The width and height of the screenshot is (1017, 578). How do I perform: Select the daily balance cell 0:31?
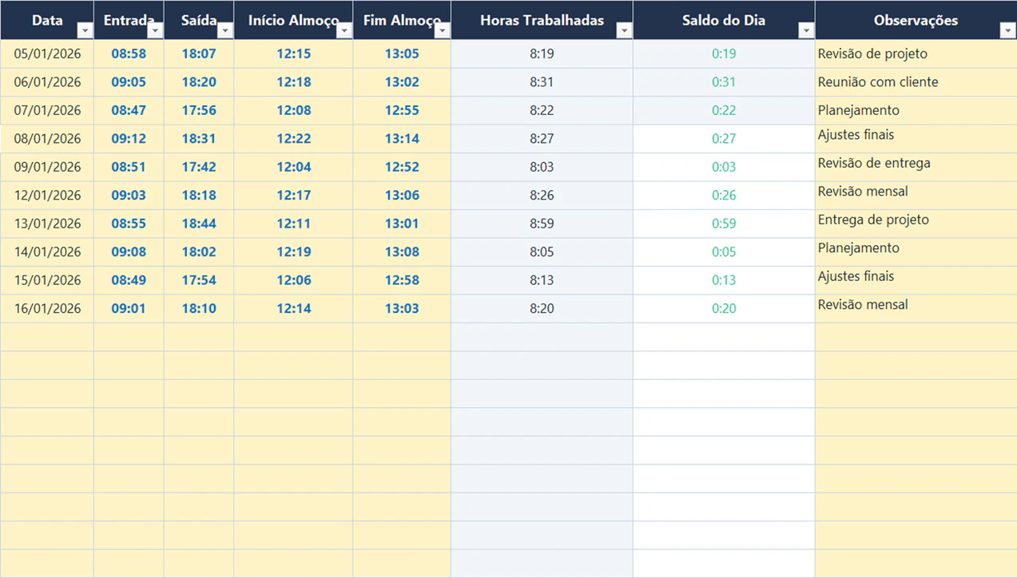click(724, 82)
